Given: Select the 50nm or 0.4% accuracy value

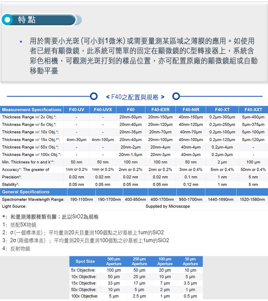Looking at the screenshot, I should pos(253,170).
